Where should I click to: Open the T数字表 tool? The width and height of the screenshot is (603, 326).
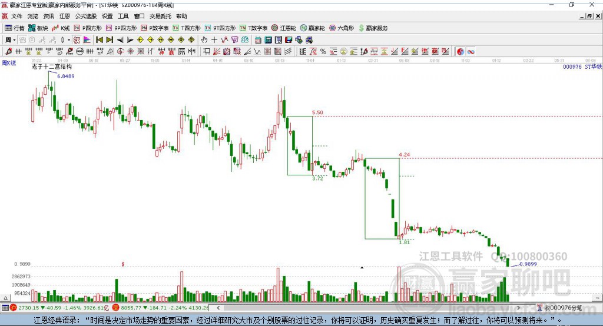253,28
